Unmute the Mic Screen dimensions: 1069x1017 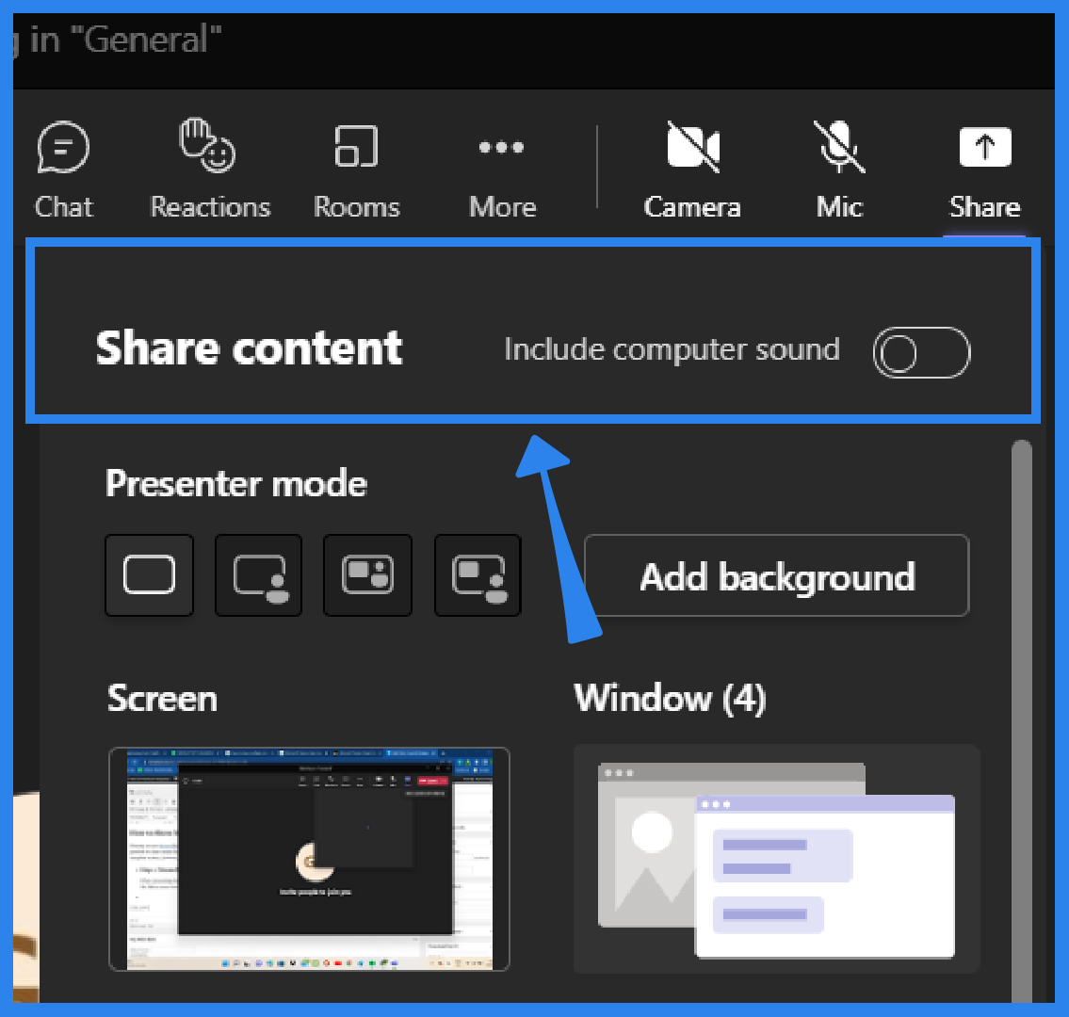[x=837, y=168]
